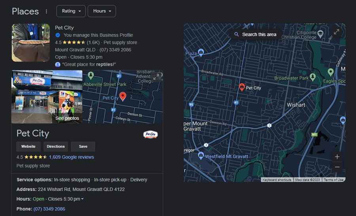Click the Address text 224 Wishart Rd

click(x=81, y=189)
